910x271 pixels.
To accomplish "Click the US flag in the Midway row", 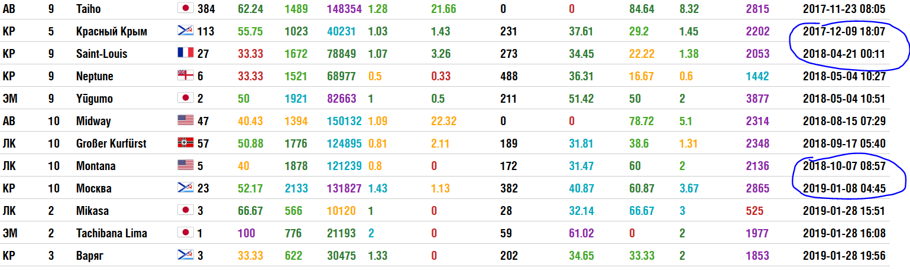I will 186,120.
